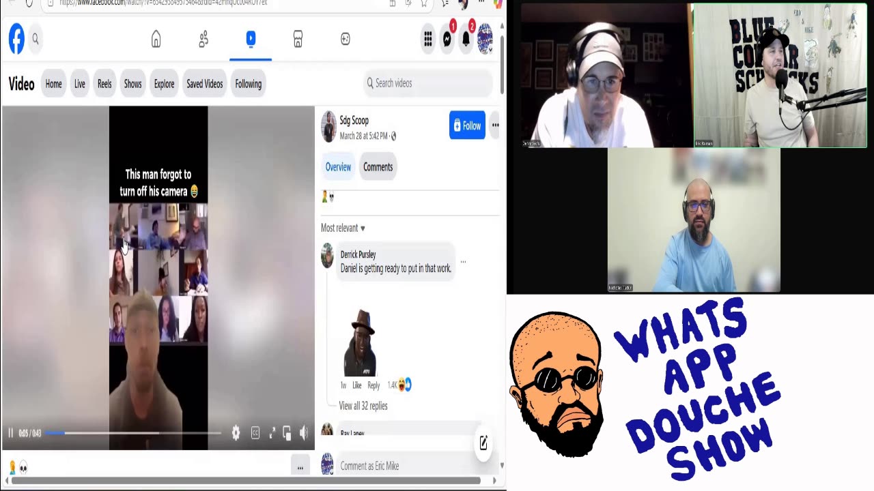The width and height of the screenshot is (874, 491).
Task: Click the GIF image in Derrick's comment
Action: tap(359, 342)
